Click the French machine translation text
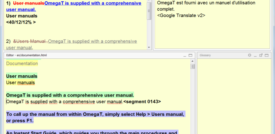This screenshot has height=134, width=275. (206, 6)
